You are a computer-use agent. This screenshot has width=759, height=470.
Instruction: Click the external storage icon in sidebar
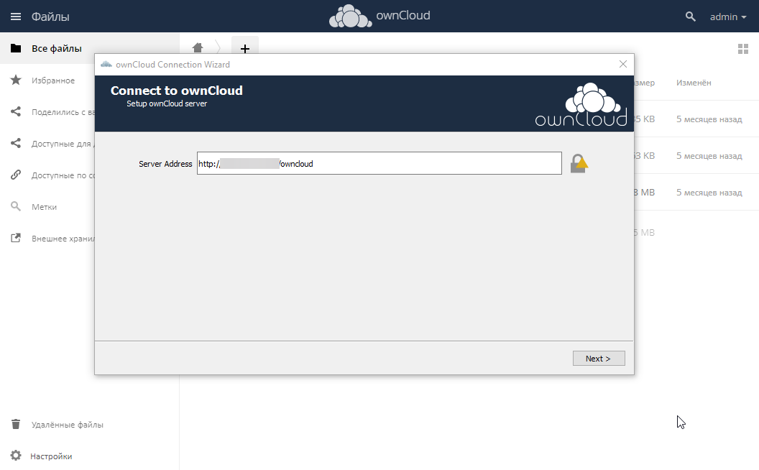click(16, 238)
